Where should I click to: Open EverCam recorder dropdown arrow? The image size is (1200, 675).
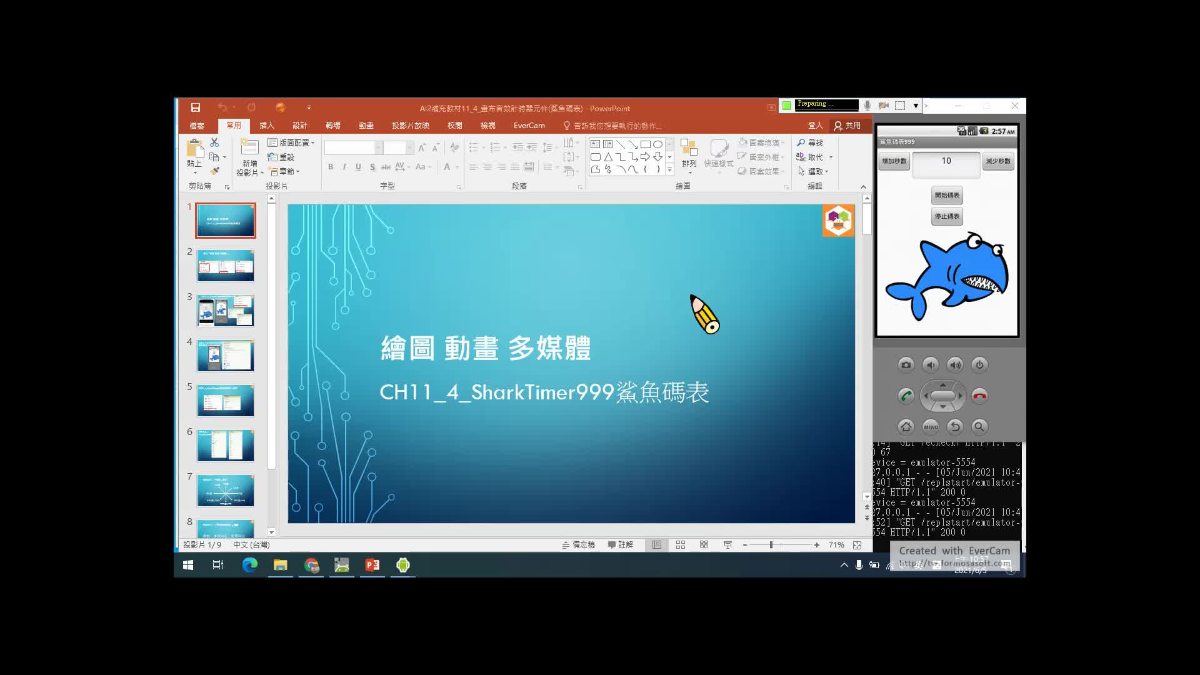pos(916,106)
